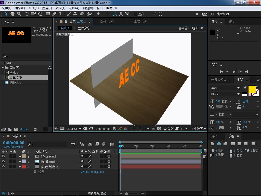
Task: Toggle 3D layer switch for 灰色 纯色 2
Action: [x=109, y=166]
